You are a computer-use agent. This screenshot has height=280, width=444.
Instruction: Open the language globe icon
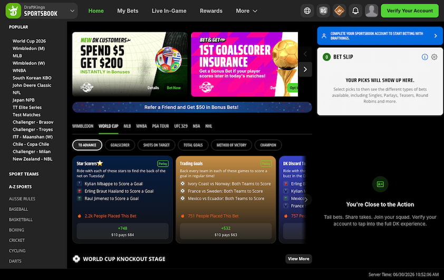(x=307, y=11)
